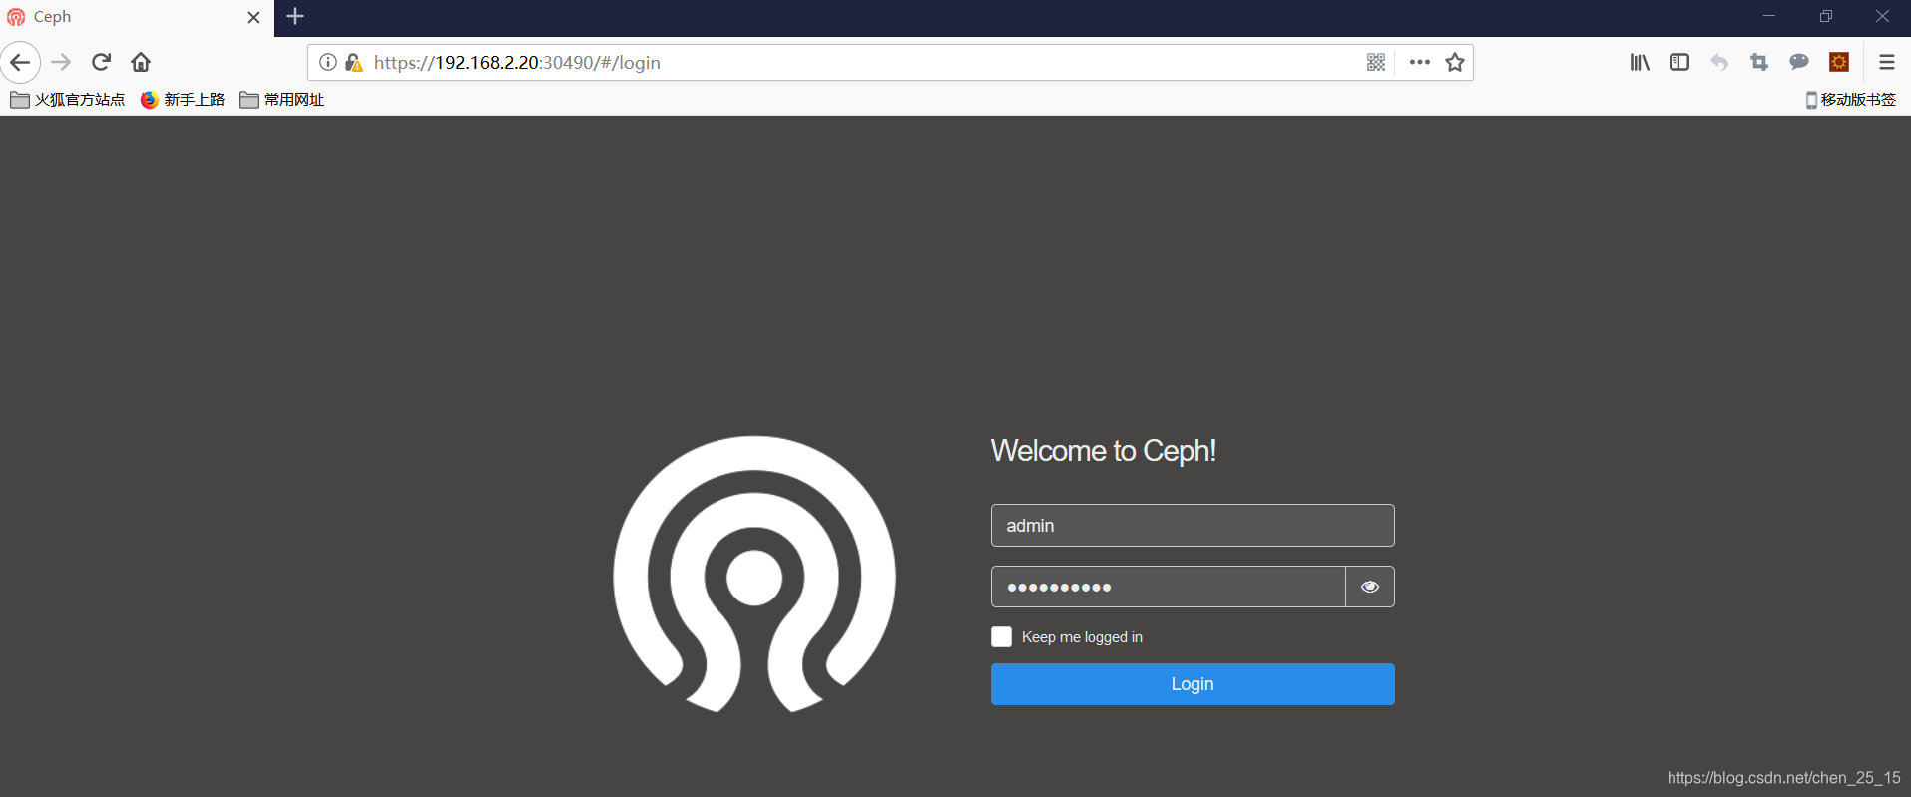This screenshot has height=797, width=1911.
Task: Open the page actions three-dot menu
Action: (1420, 62)
